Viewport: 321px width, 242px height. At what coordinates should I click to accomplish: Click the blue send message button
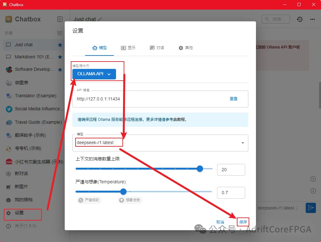[x=311, y=208]
